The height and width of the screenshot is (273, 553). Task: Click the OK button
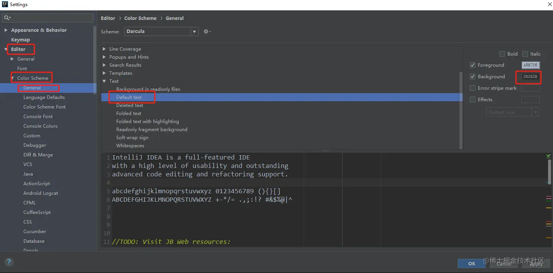click(472, 263)
